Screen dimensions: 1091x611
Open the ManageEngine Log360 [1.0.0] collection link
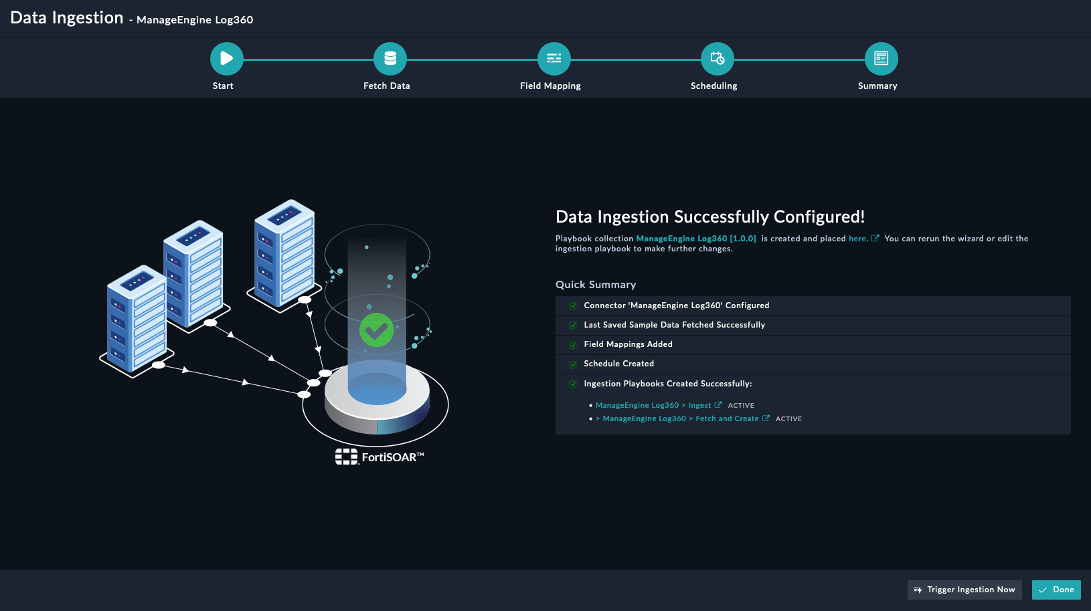(x=695, y=239)
